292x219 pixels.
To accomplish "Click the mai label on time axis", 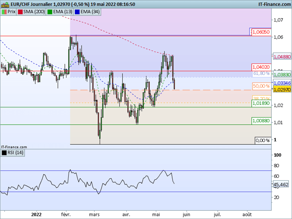I will [156, 215].
